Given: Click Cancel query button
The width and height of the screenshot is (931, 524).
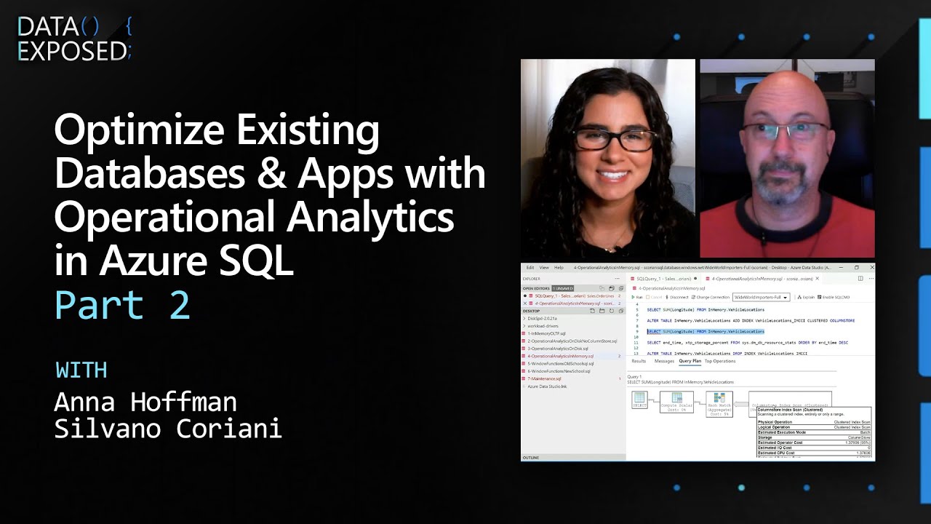Looking at the screenshot, I should point(654,297).
